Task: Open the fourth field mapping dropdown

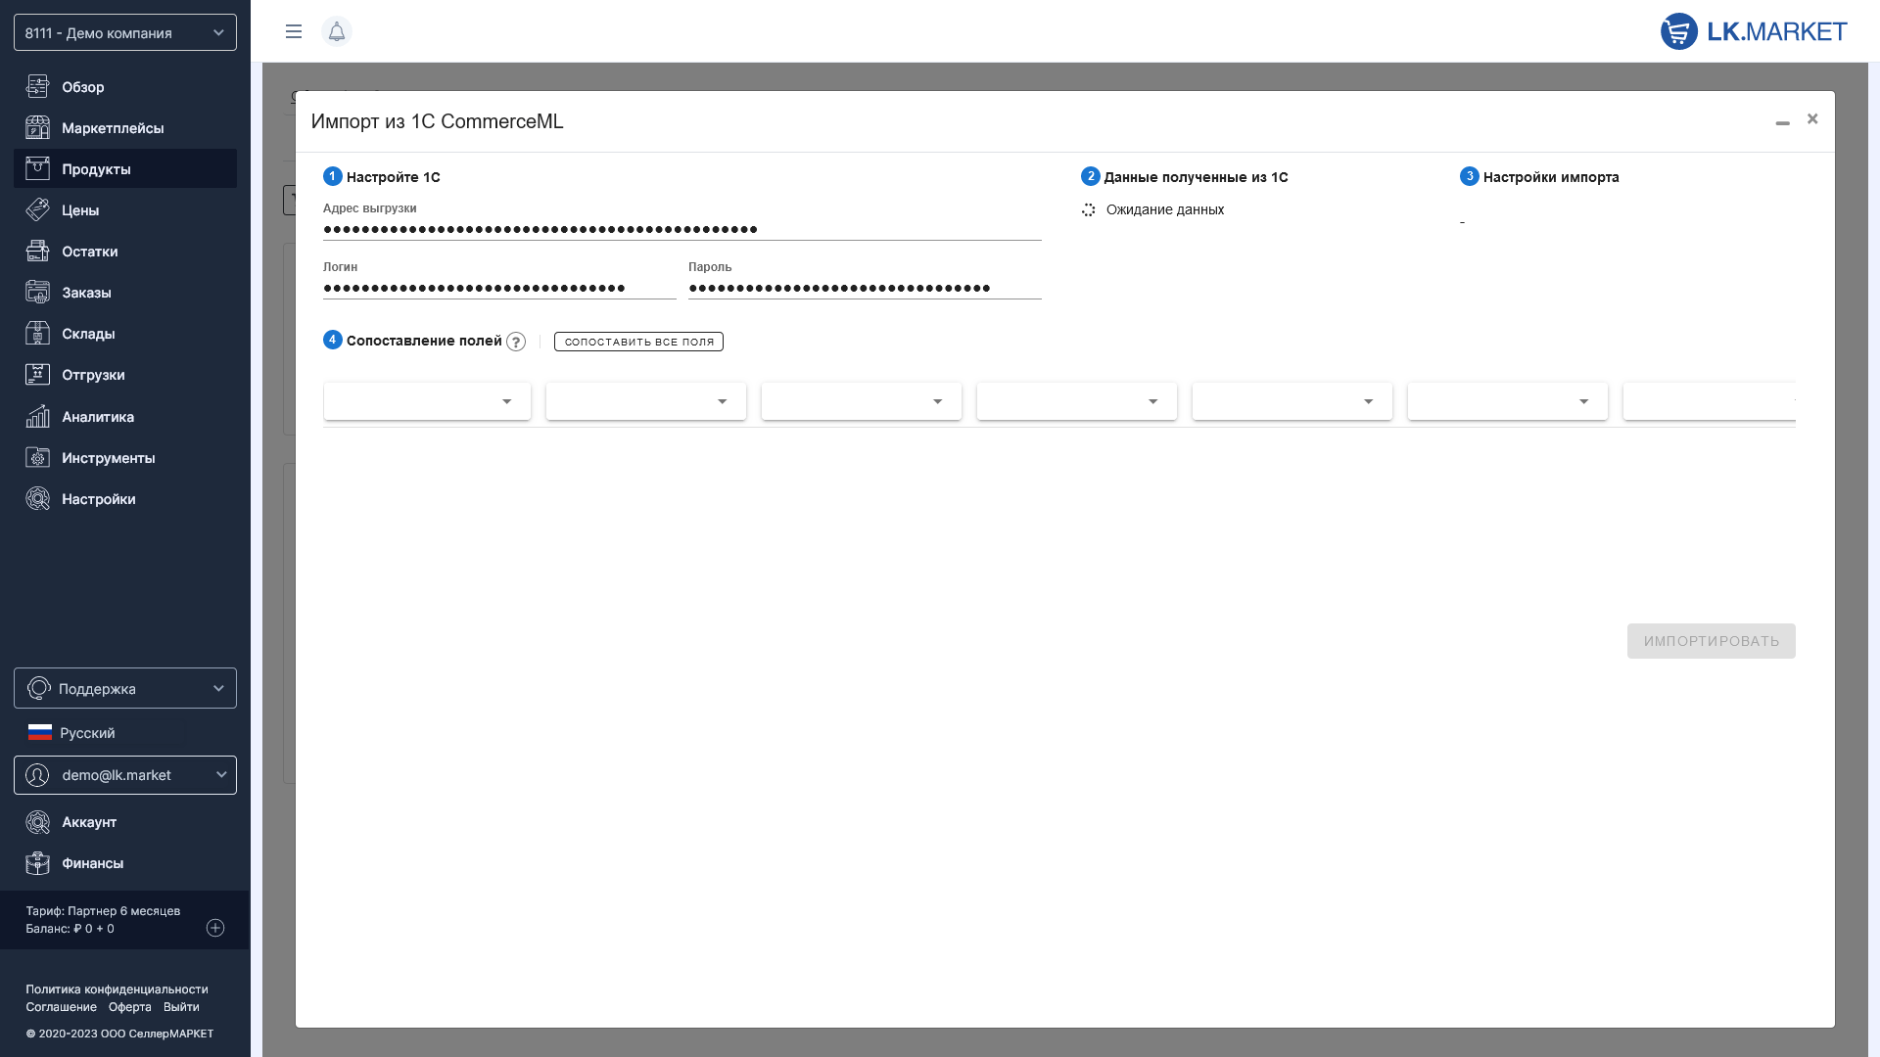Action: (x=1077, y=401)
